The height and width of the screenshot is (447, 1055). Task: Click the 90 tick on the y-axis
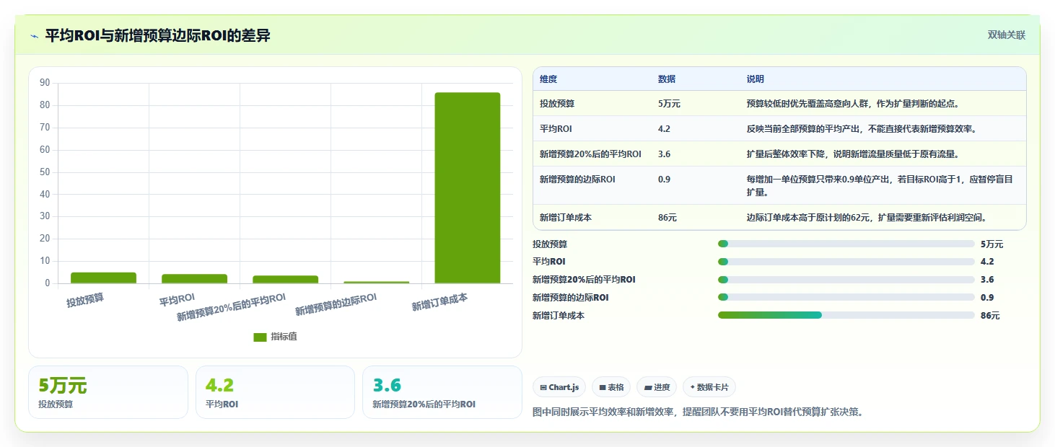pyautogui.click(x=45, y=83)
